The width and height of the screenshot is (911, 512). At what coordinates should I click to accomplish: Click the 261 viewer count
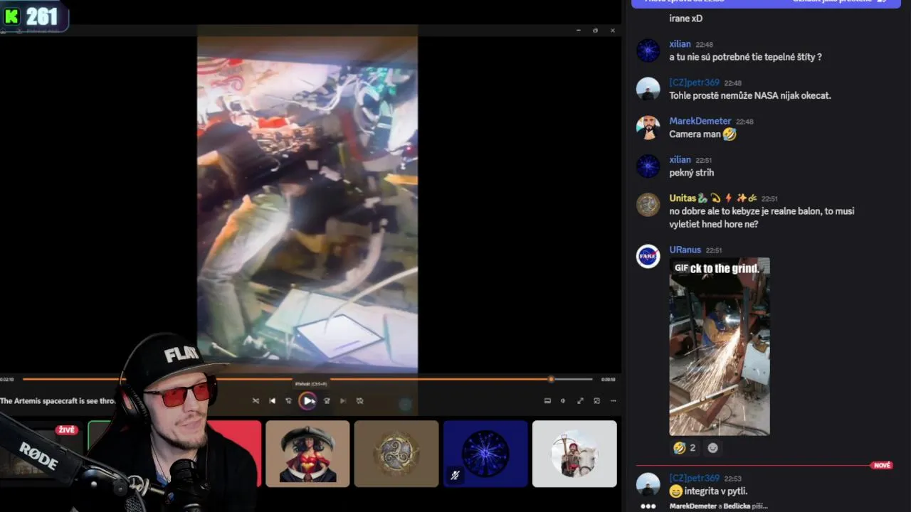pyautogui.click(x=41, y=16)
